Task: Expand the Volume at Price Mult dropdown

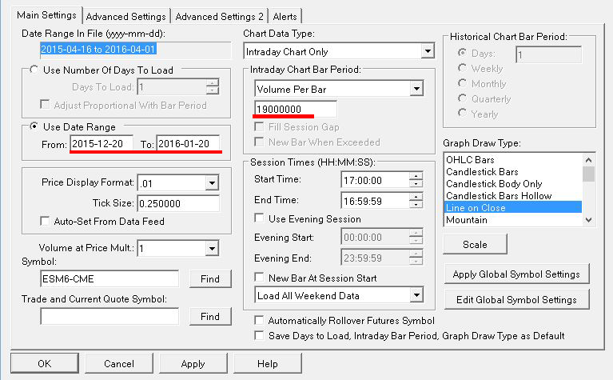Action: (x=212, y=248)
